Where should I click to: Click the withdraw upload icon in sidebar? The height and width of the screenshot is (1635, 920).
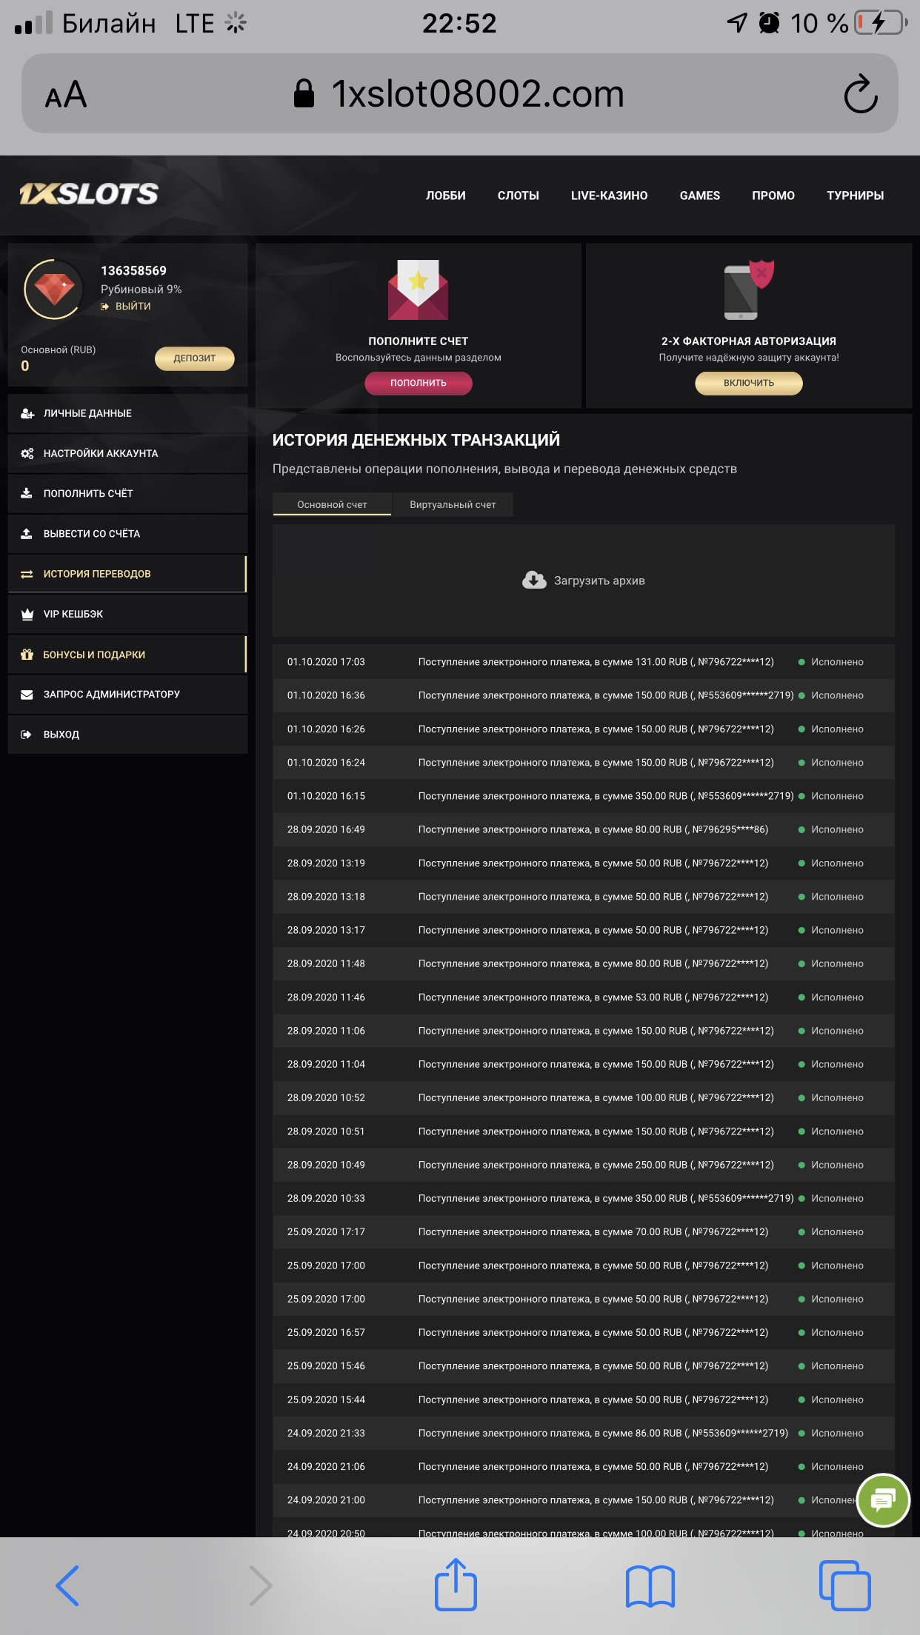point(27,533)
